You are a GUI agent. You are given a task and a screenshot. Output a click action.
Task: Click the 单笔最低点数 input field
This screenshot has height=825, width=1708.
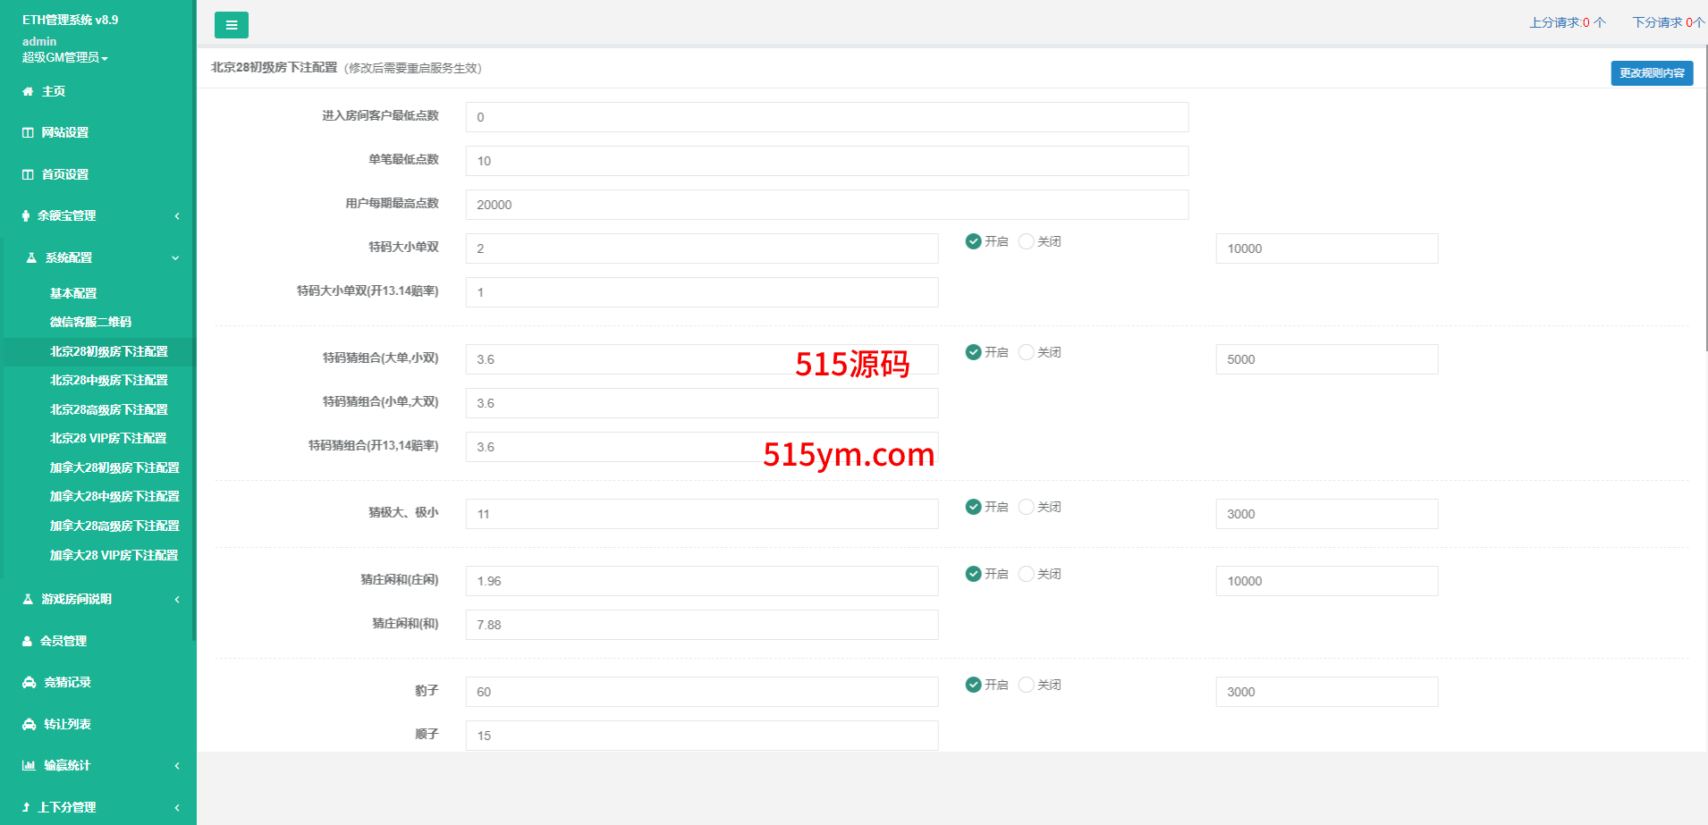click(826, 161)
